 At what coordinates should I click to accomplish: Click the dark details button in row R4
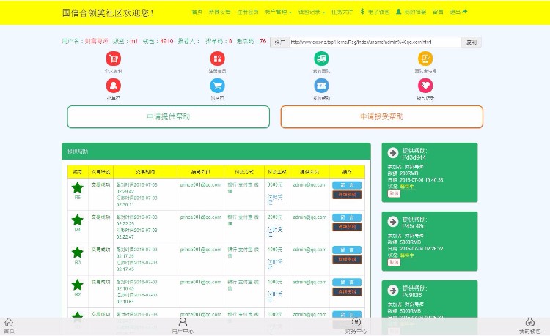coord(347,227)
